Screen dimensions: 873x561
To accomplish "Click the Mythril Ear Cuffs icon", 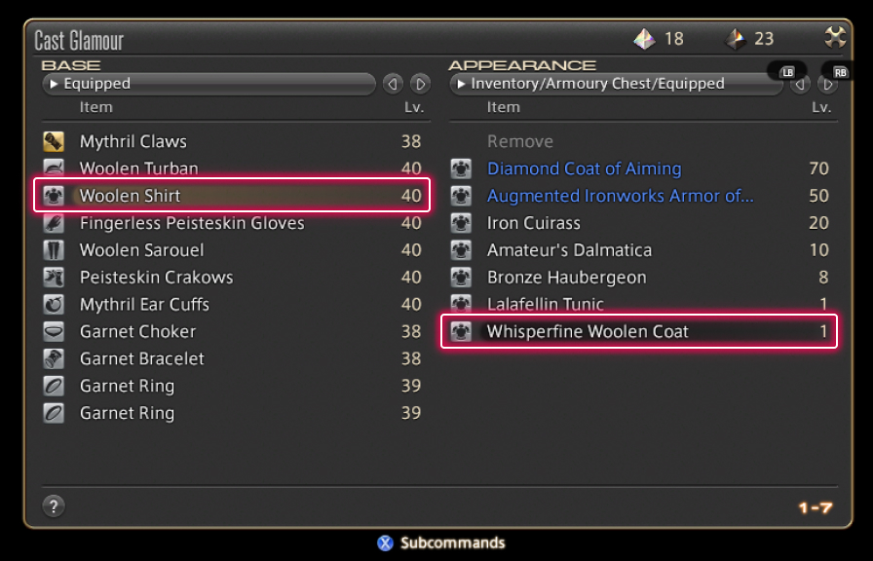I will (x=54, y=305).
